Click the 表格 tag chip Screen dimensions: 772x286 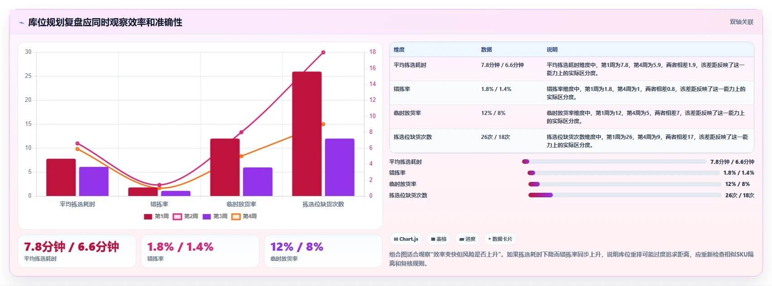[439, 239]
